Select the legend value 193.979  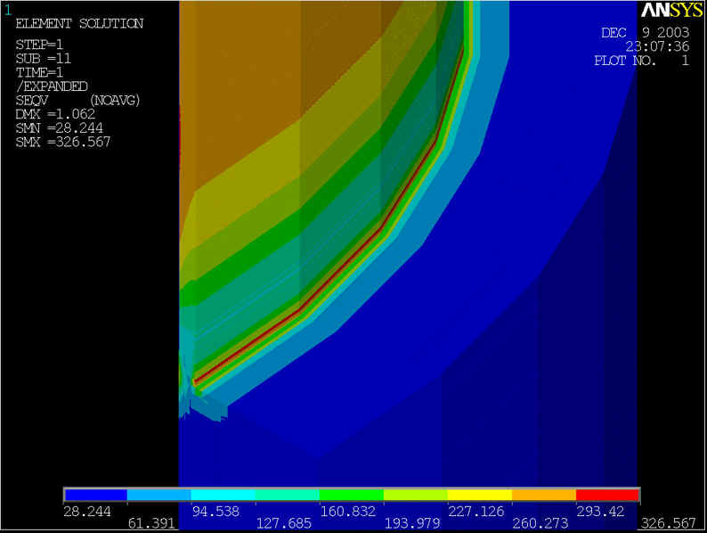[412, 523]
